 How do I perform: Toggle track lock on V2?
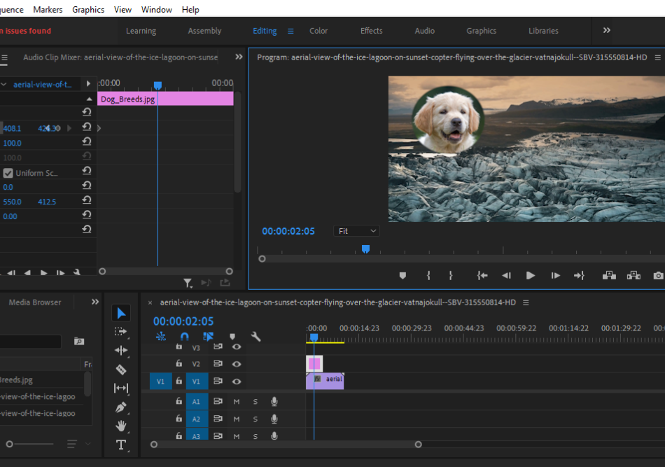point(179,363)
